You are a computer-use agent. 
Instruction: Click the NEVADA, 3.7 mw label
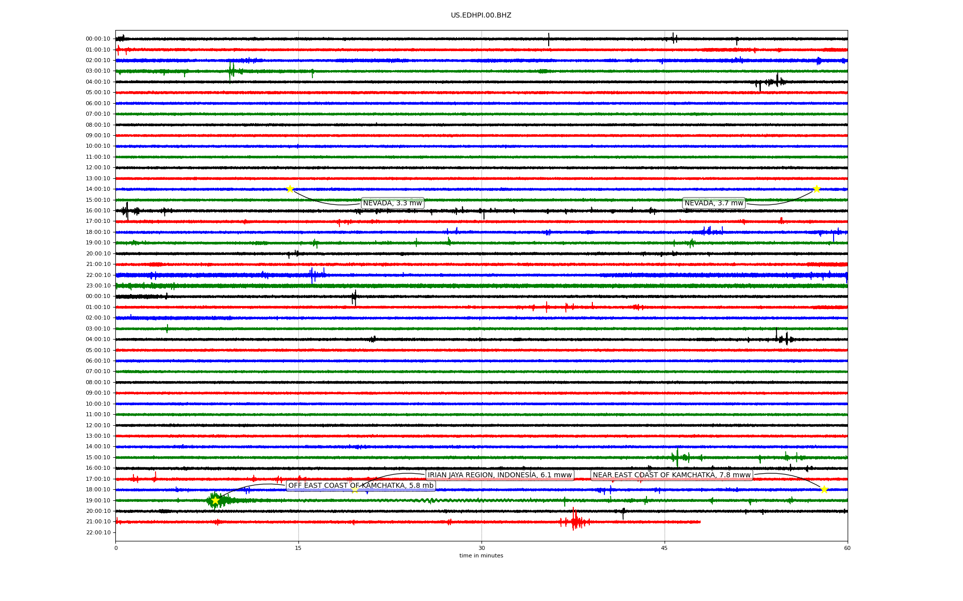[x=714, y=203]
